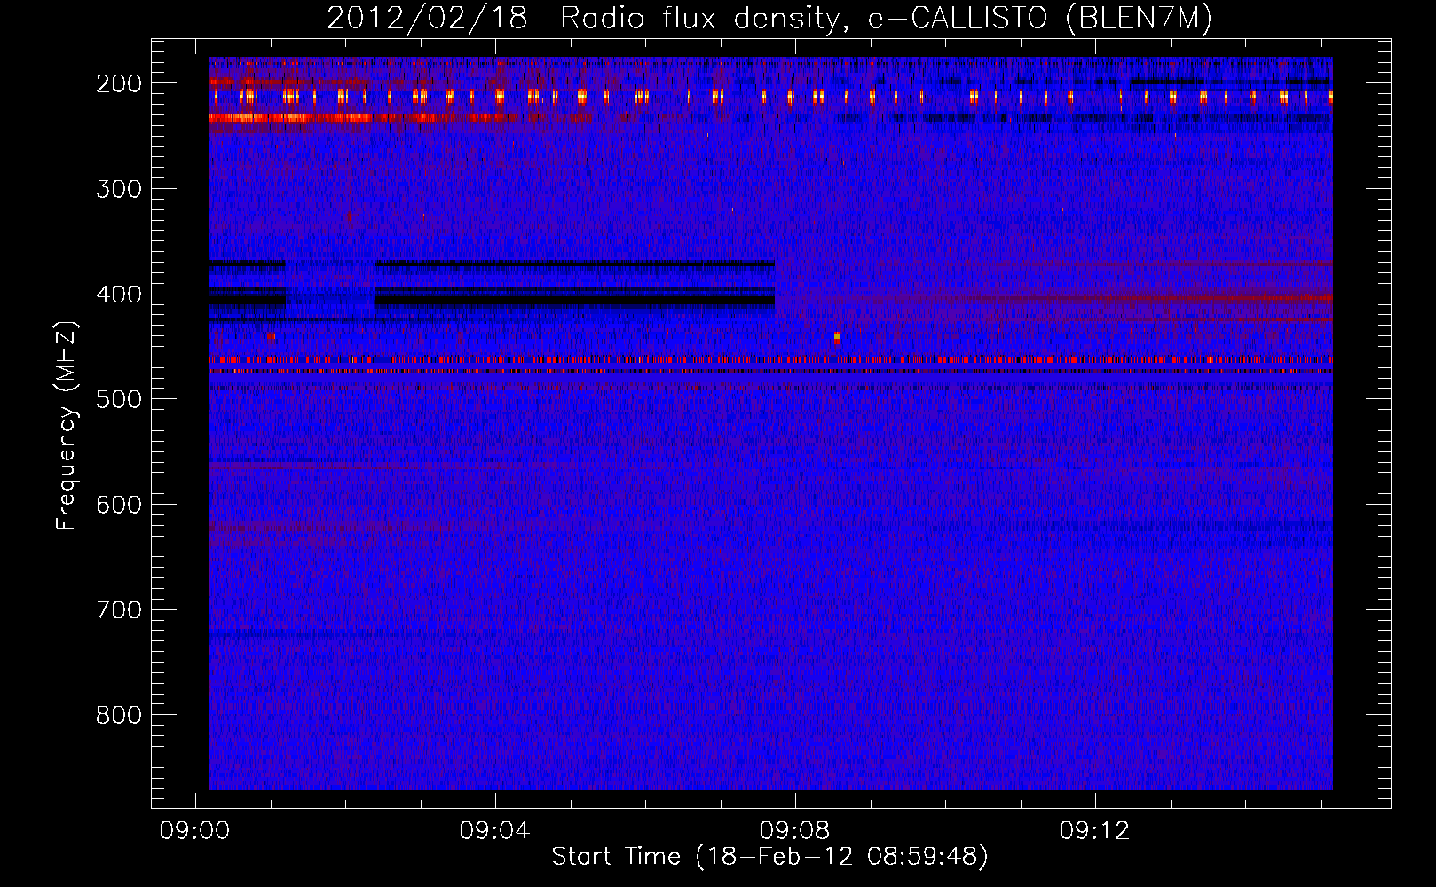Click the 09:00 time tick label

pos(194,831)
